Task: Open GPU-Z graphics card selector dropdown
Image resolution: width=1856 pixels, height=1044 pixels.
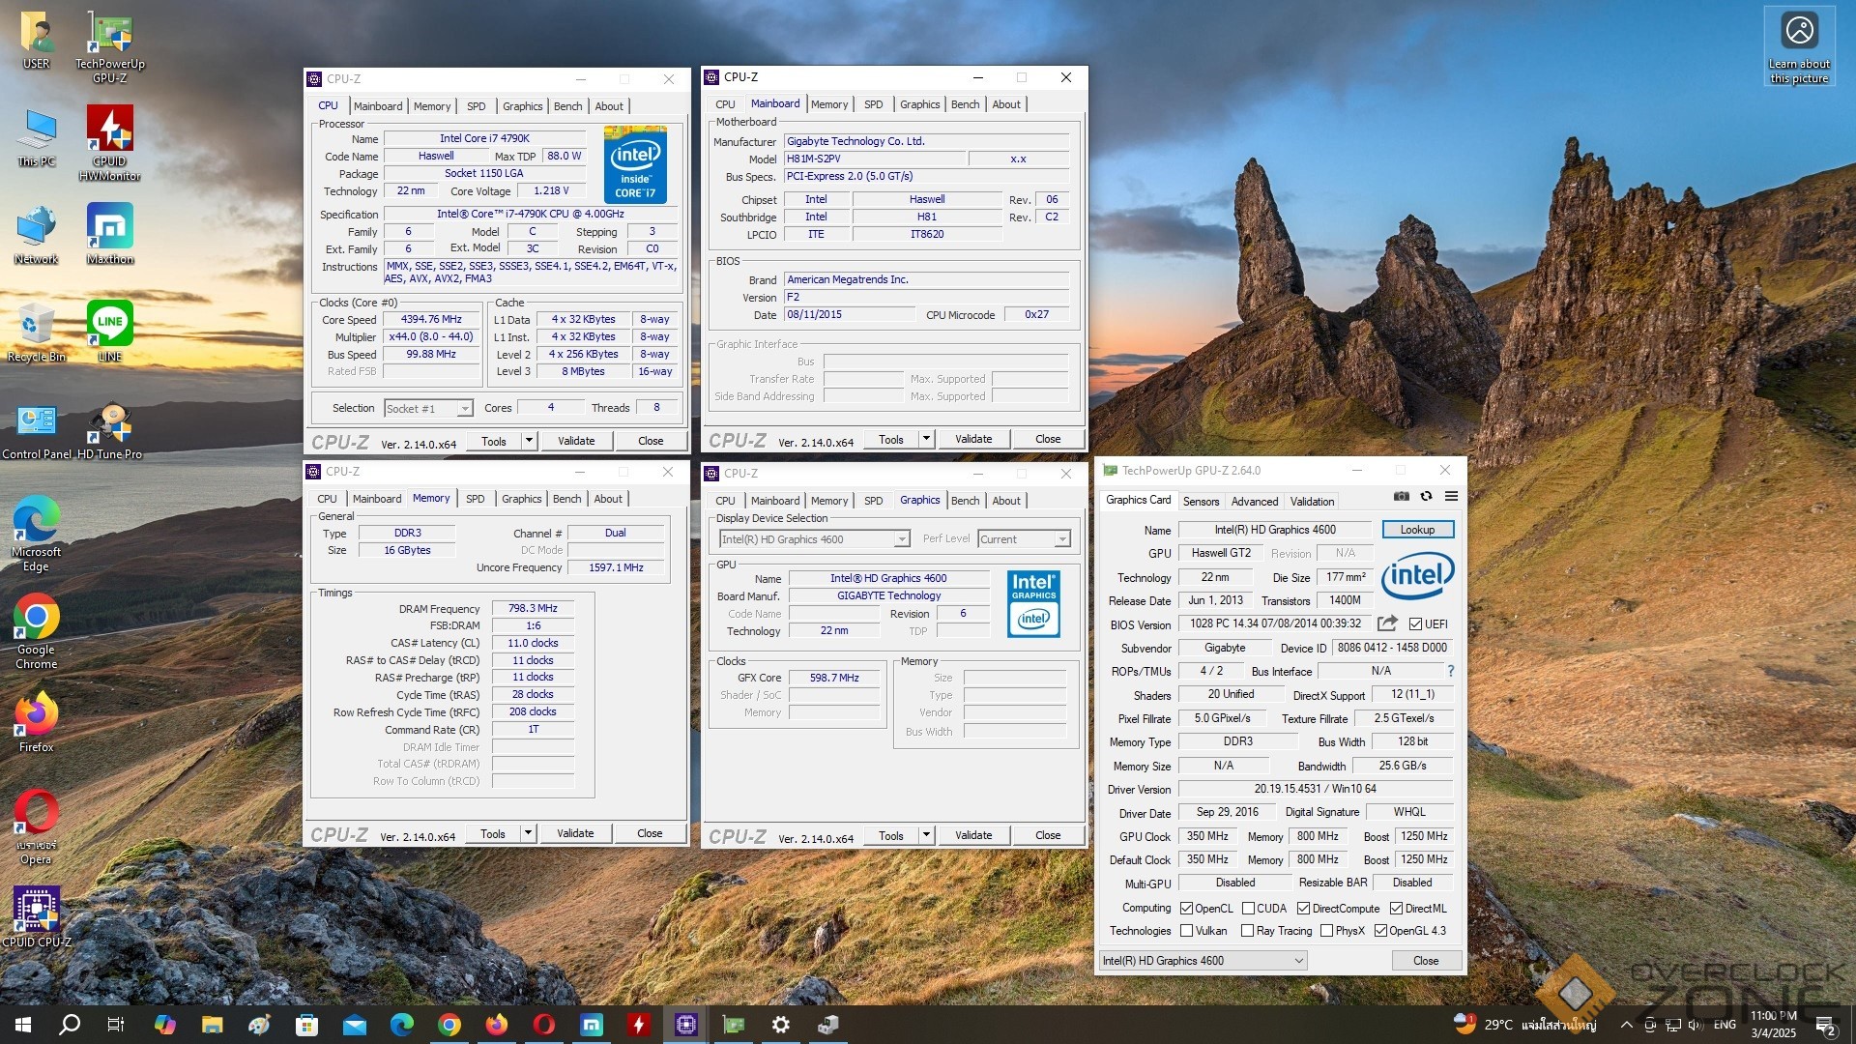Action: point(1203,961)
